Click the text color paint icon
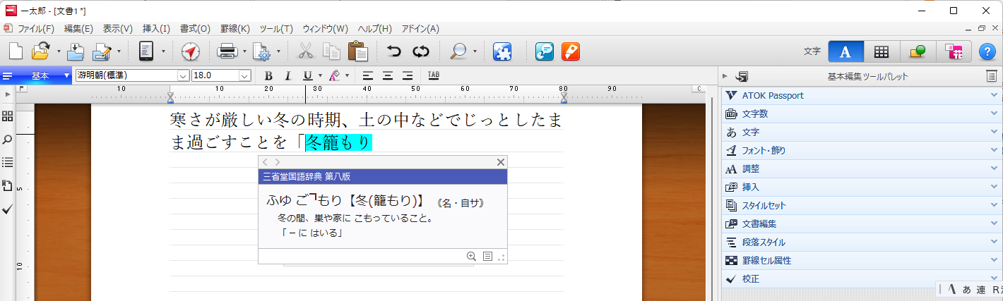Image resolution: width=1003 pixels, height=301 pixels. click(x=334, y=75)
